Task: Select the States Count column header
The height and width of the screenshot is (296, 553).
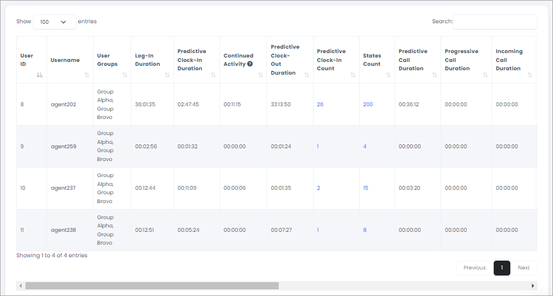Action: point(377,60)
